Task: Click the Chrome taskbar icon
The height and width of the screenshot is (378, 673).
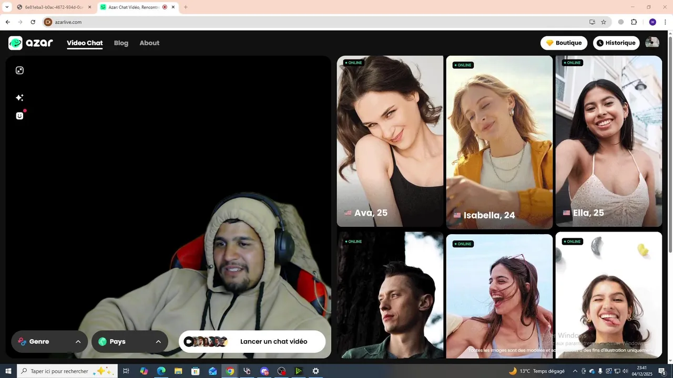Action: [230, 371]
